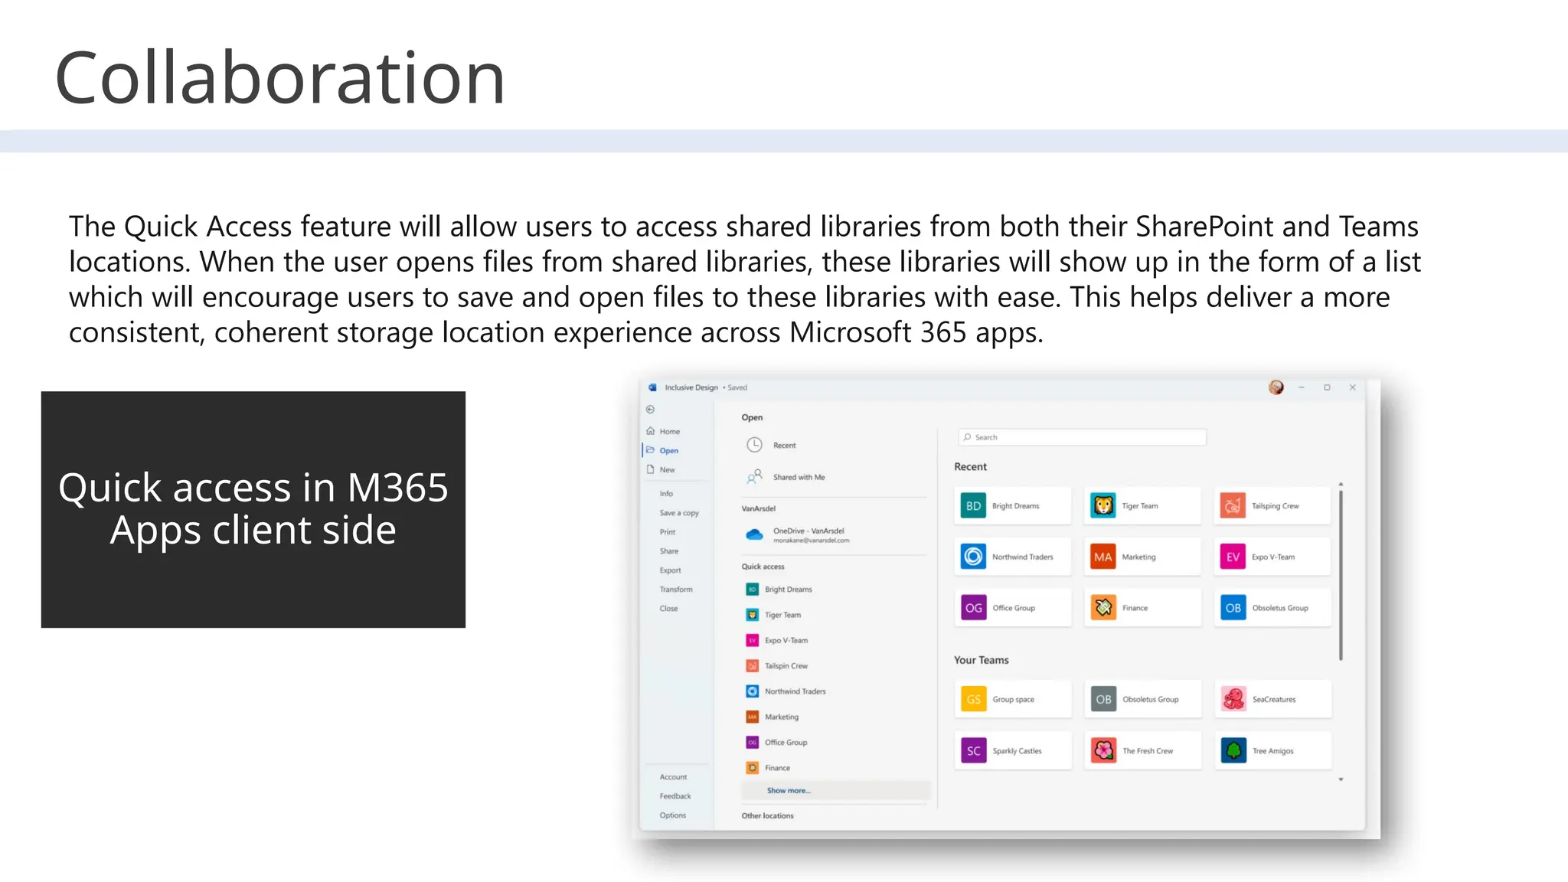Click Tailspin Crew icon in Quick access list
Viewport: 1568px width, 882px height.
752,666
